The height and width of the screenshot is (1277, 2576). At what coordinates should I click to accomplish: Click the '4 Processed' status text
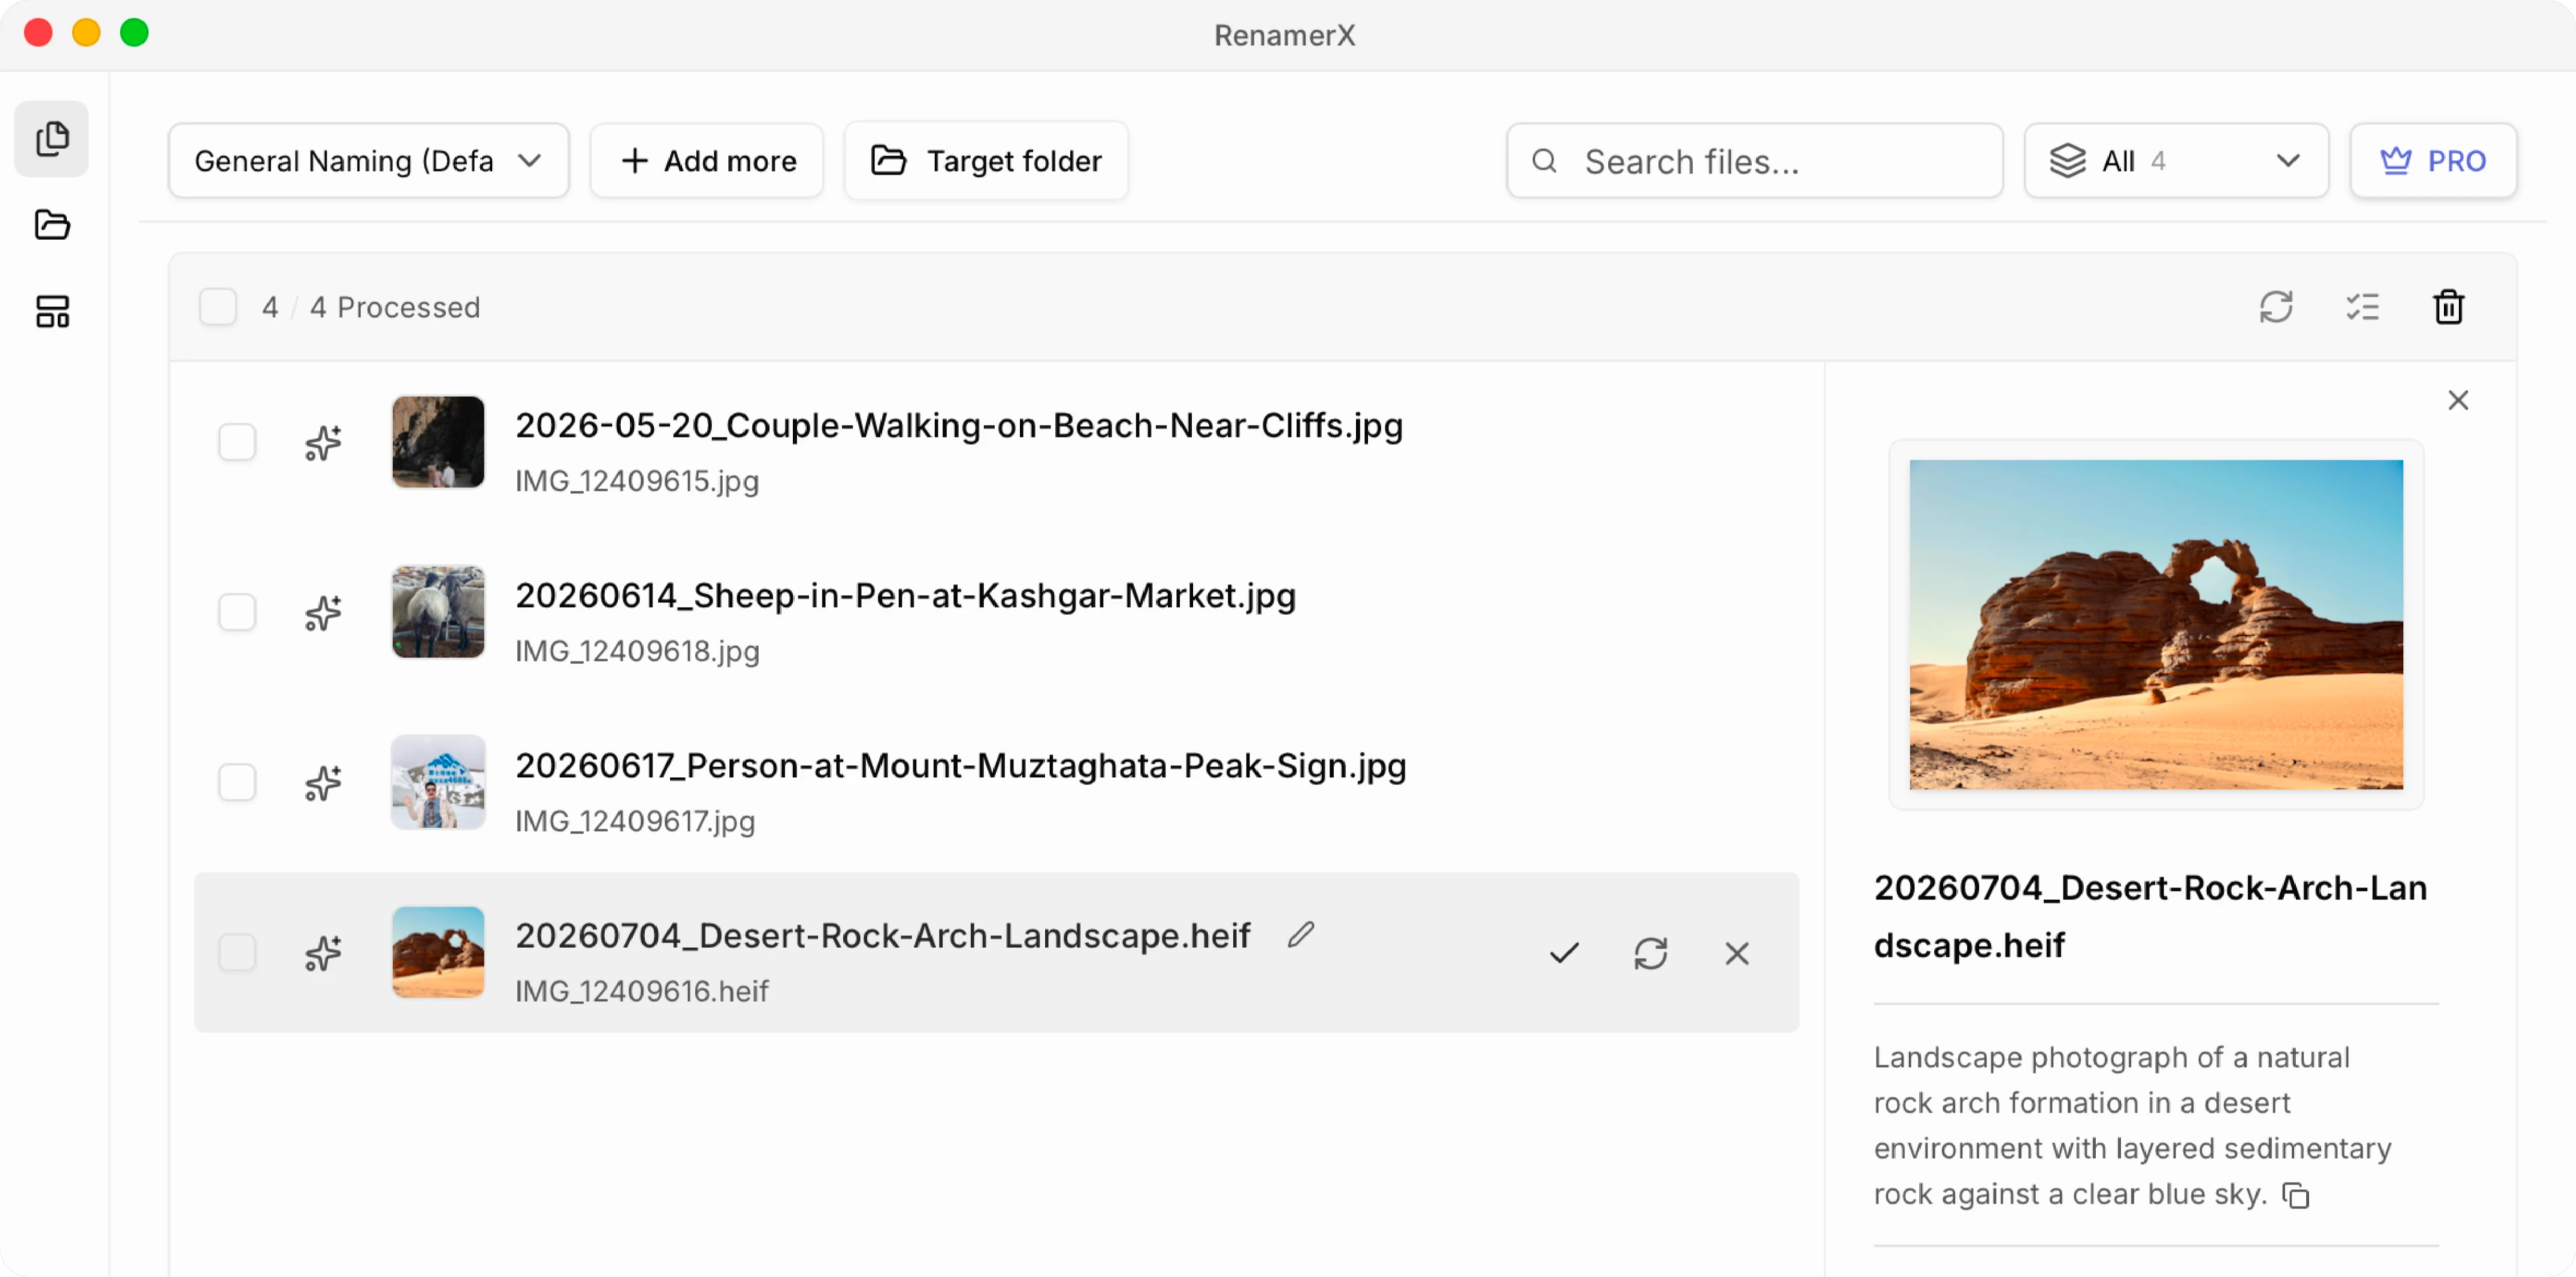395,307
